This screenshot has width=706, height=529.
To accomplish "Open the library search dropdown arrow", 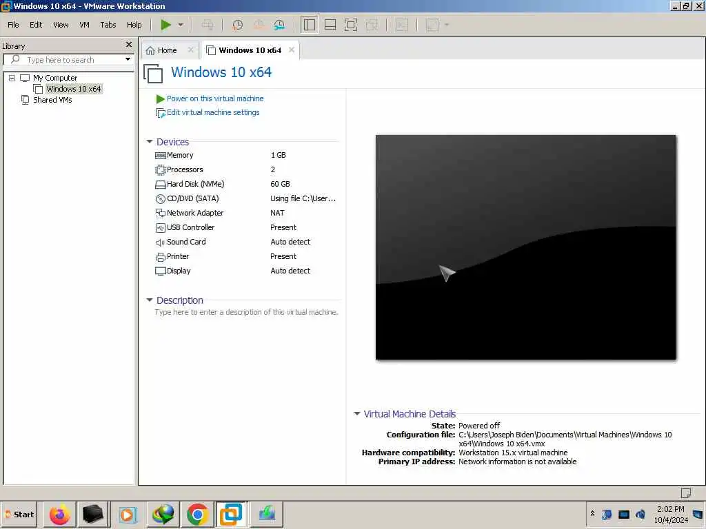I will tap(128, 60).
